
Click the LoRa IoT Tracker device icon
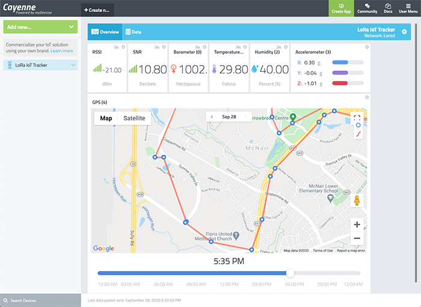10,65
